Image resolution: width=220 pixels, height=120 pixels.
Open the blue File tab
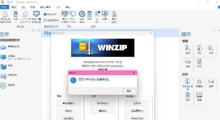pos(4,7)
